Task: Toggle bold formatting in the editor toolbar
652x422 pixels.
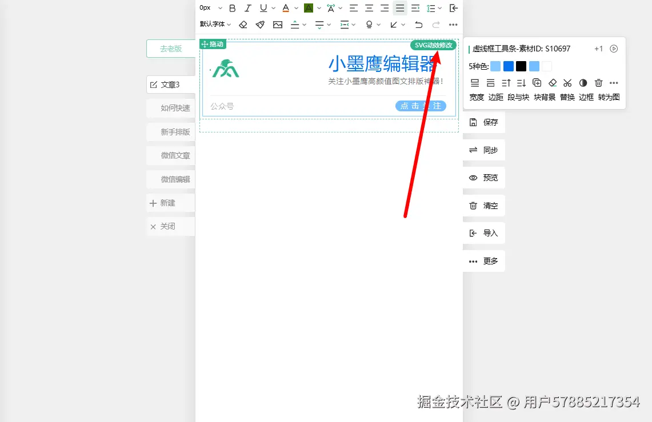Action: point(233,8)
